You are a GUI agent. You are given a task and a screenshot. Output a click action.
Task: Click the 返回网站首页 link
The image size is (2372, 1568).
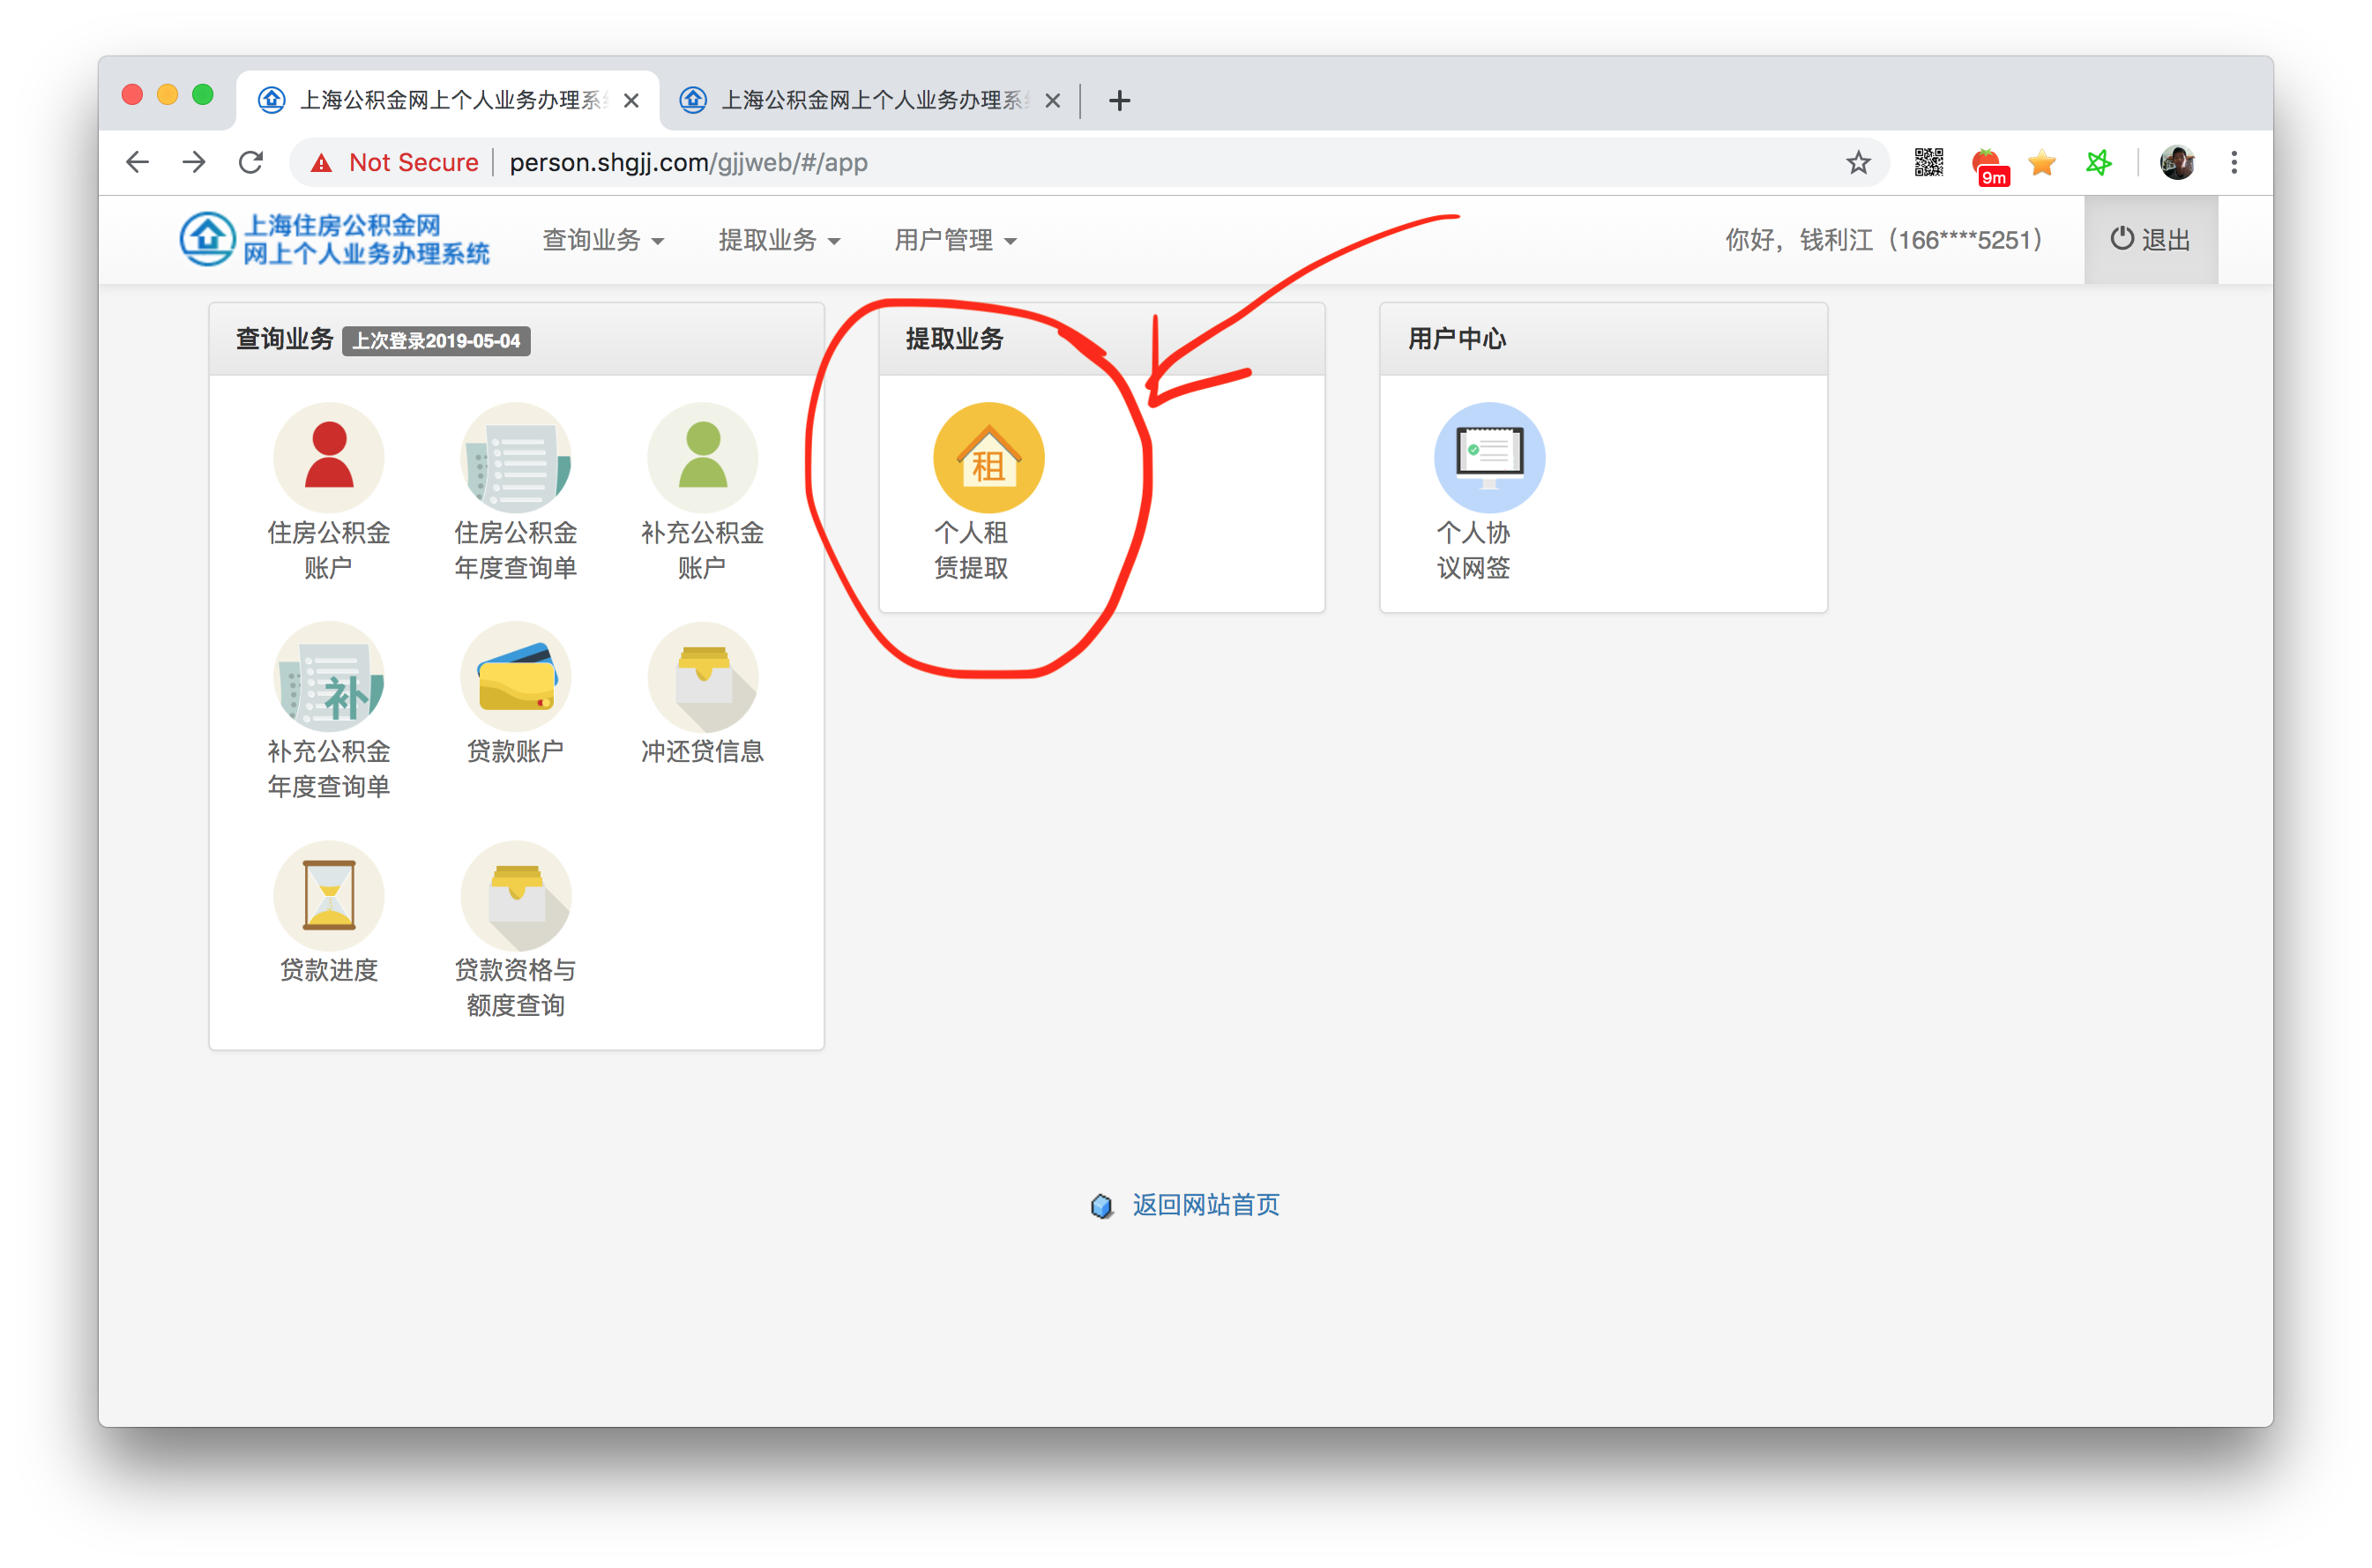(1205, 1205)
